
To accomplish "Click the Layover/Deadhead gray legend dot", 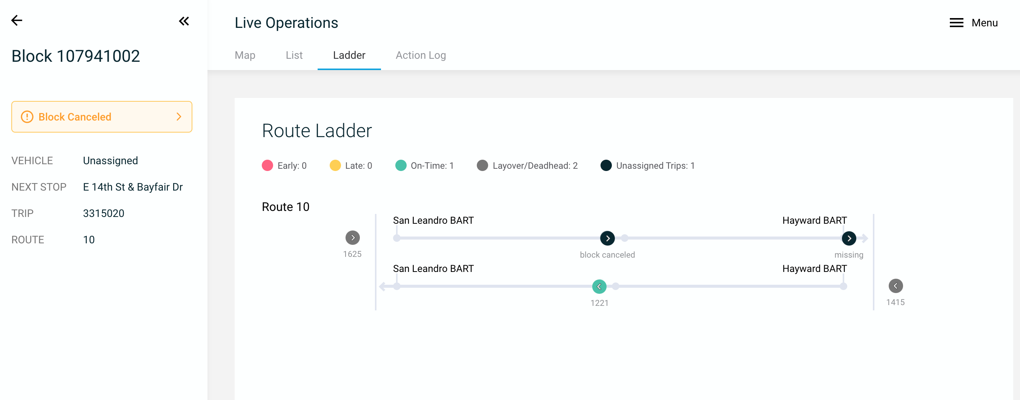I will (x=482, y=166).
